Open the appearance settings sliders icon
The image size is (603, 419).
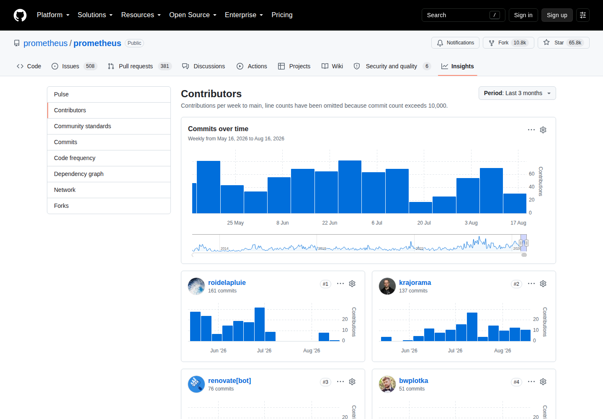[583, 15]
